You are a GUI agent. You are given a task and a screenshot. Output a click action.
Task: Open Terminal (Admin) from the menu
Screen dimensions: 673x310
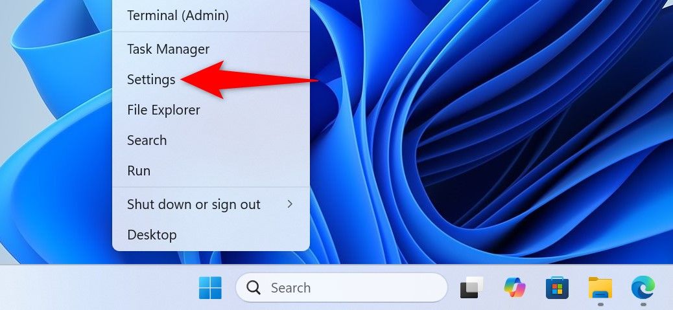point(178,16)
